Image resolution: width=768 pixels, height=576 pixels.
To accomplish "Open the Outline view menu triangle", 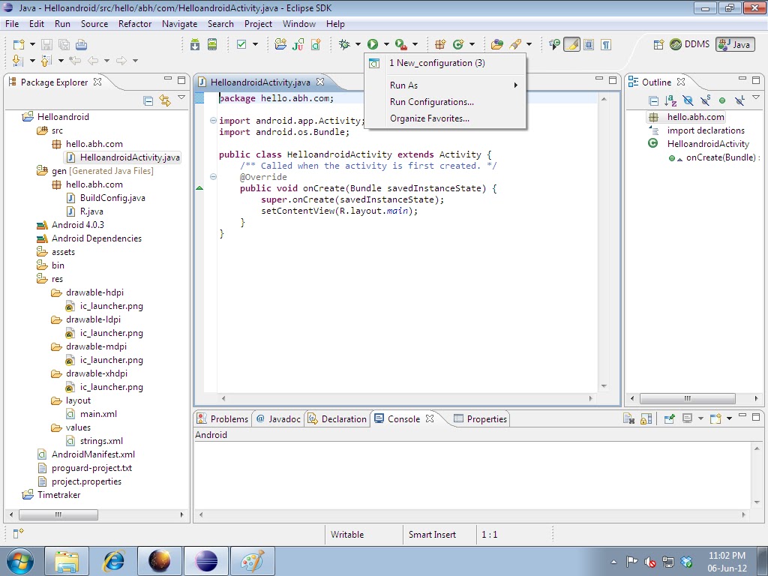I will pos(756,97).
